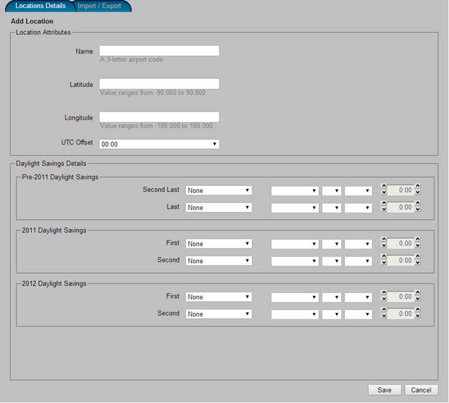Click the 'A 3-letter airport code' hint
This screenshot has height=403, width=449.
pos(131,59)
